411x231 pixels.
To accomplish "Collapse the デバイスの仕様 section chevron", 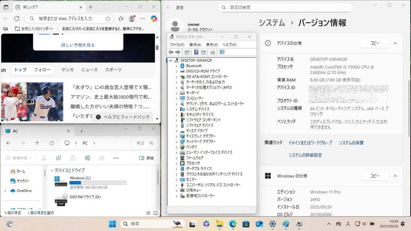I will [395, 43].
